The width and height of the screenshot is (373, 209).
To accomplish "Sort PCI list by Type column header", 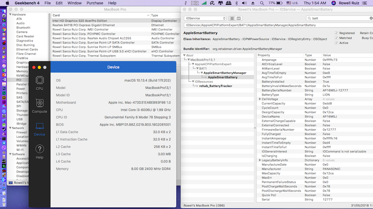I will [x=166, y=15].
